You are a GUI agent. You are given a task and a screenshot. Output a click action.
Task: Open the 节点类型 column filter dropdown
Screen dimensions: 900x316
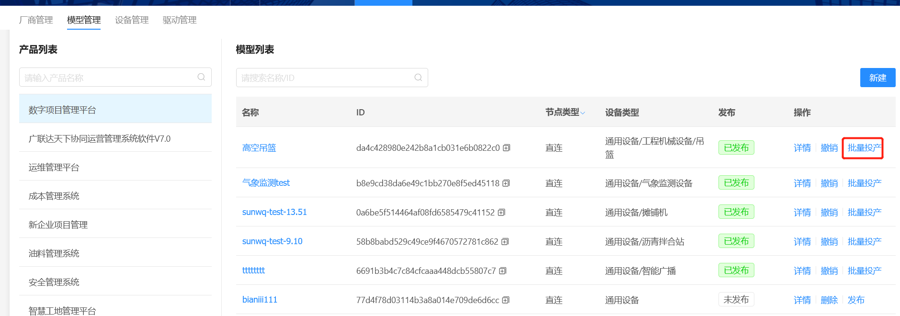[x=583, y=113]
